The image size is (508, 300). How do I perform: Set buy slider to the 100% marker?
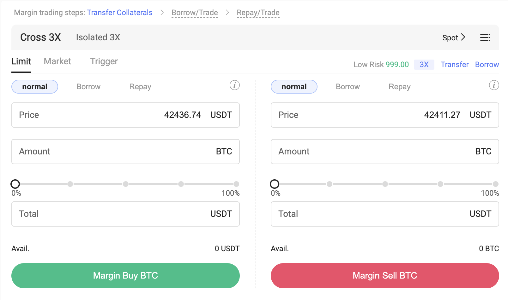click(236, 184)
